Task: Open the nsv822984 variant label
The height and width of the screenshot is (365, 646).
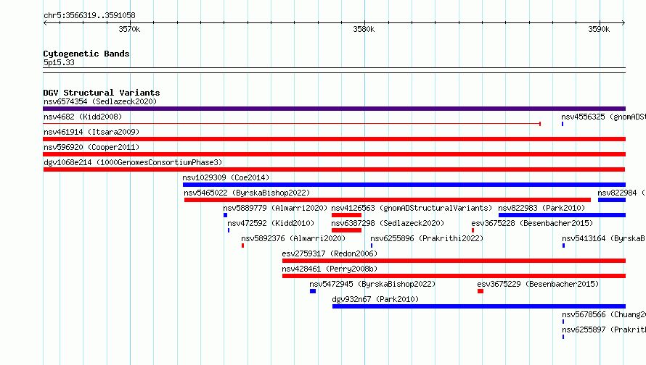Action: [622, 193]
